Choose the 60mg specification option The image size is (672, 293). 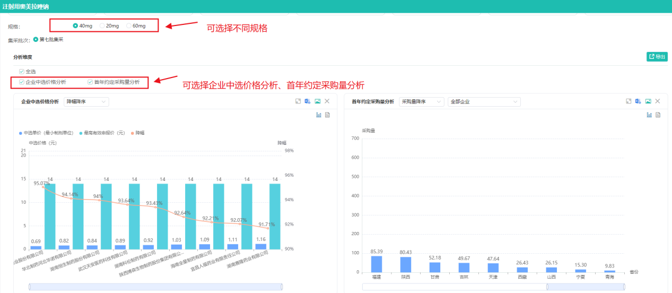pyautogui.click(x=129, y=25)
